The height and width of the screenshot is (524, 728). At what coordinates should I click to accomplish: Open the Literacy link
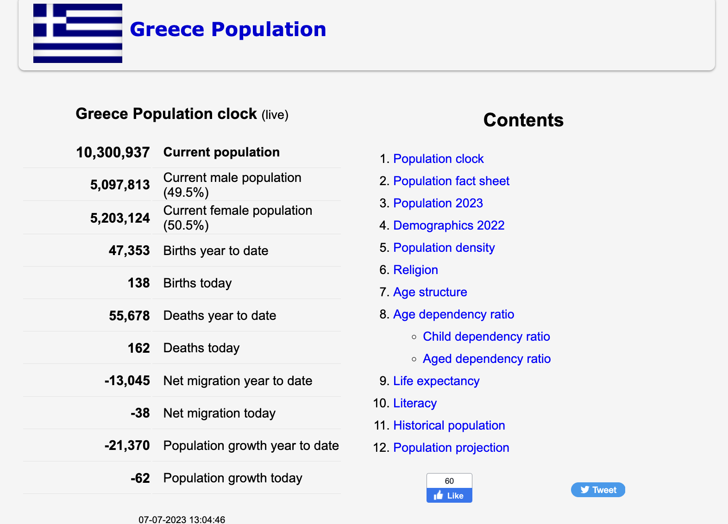[415, 403]
